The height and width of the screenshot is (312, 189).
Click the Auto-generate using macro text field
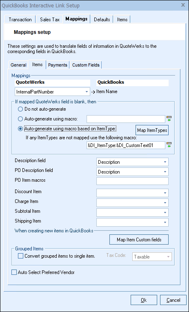pos(126,119)
